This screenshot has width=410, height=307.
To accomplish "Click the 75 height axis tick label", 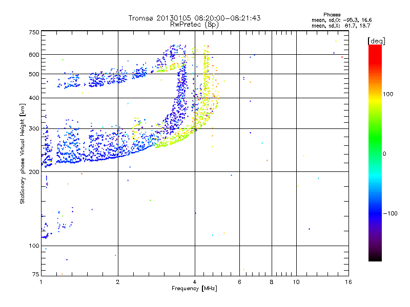I will [36, 274].
